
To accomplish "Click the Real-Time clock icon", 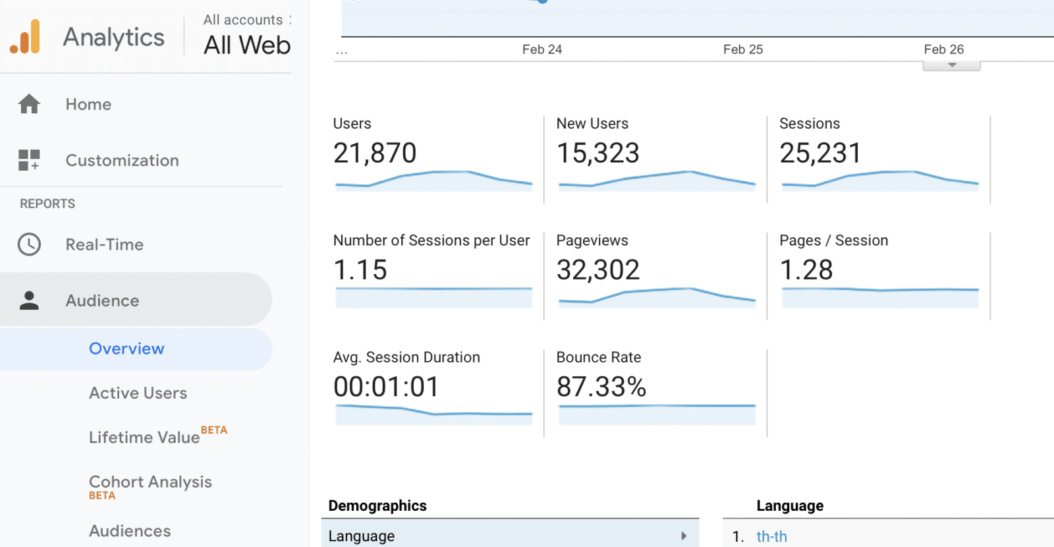I will point(29,245).
